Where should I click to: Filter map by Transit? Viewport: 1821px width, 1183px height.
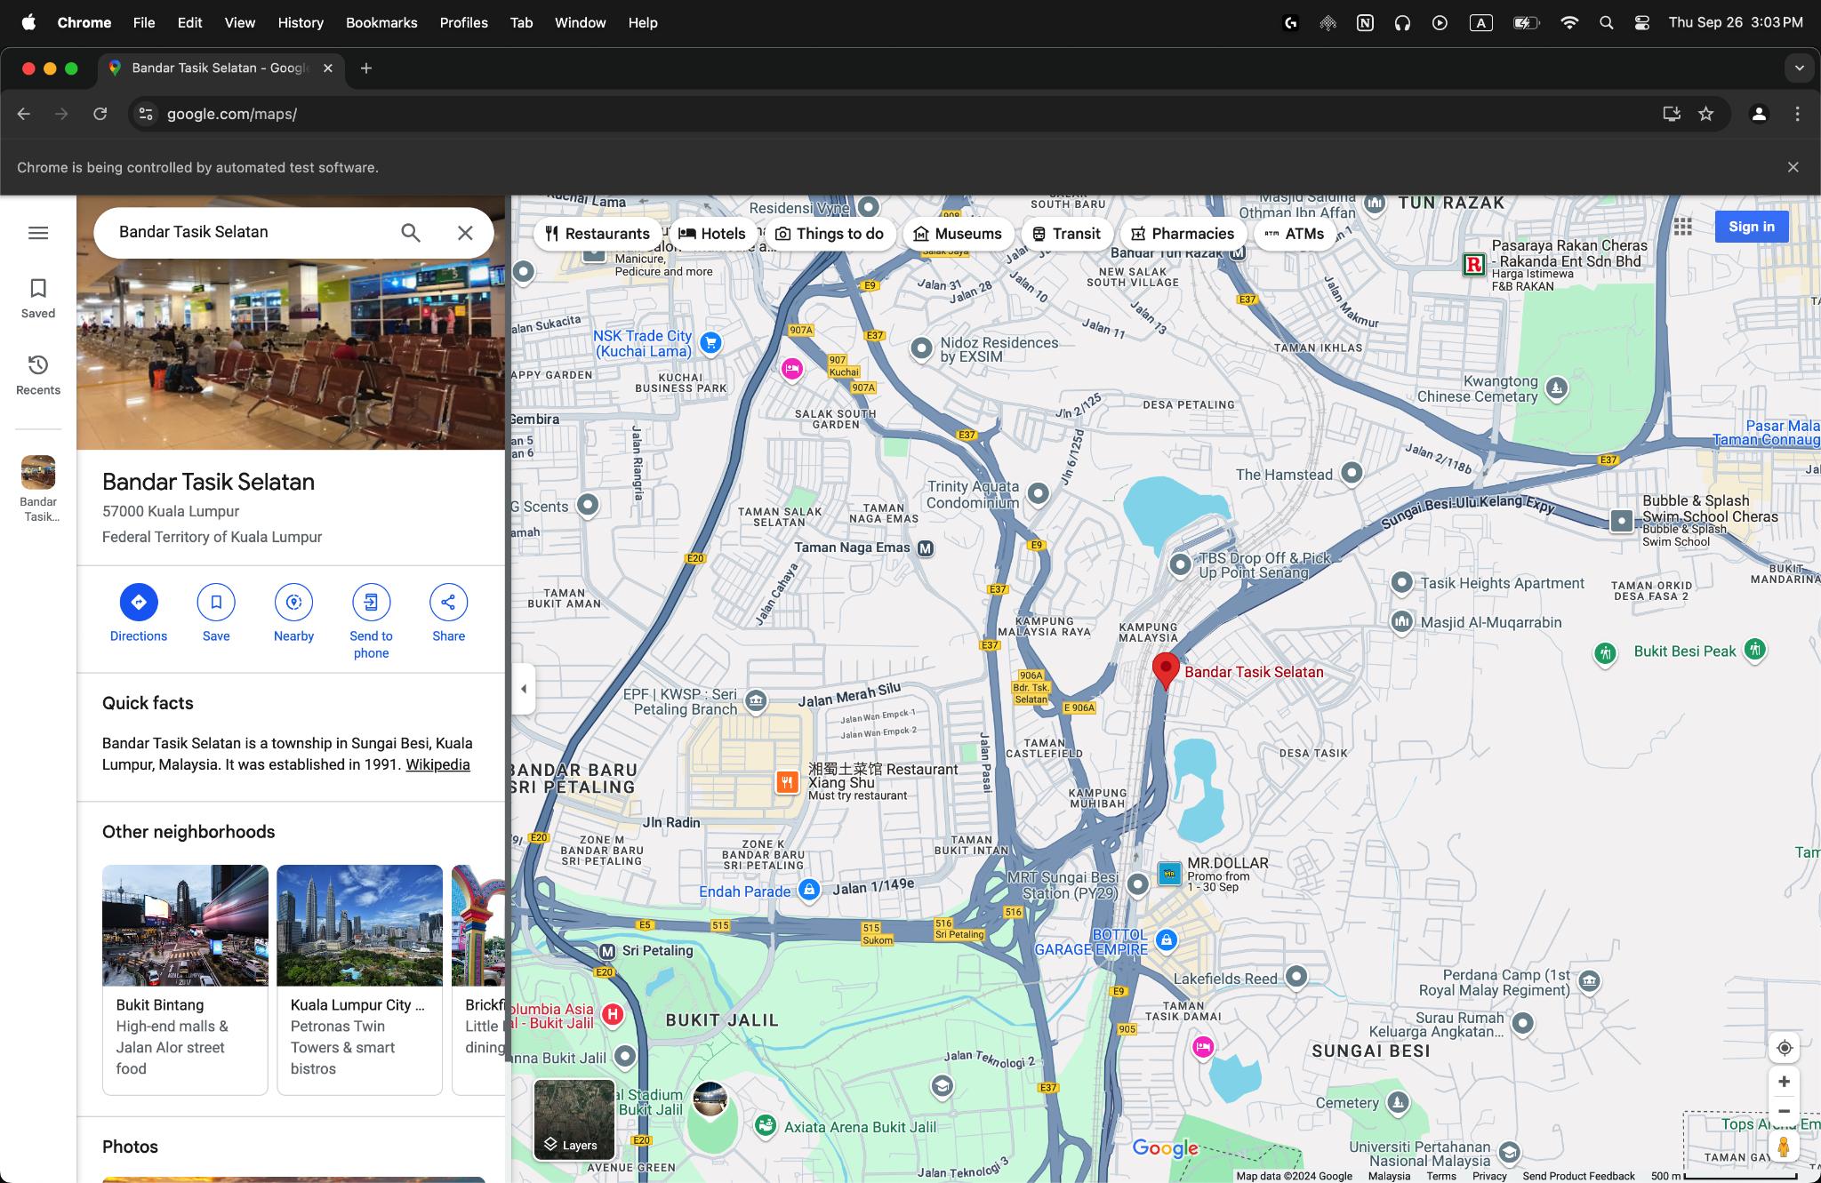(1067, 234)
